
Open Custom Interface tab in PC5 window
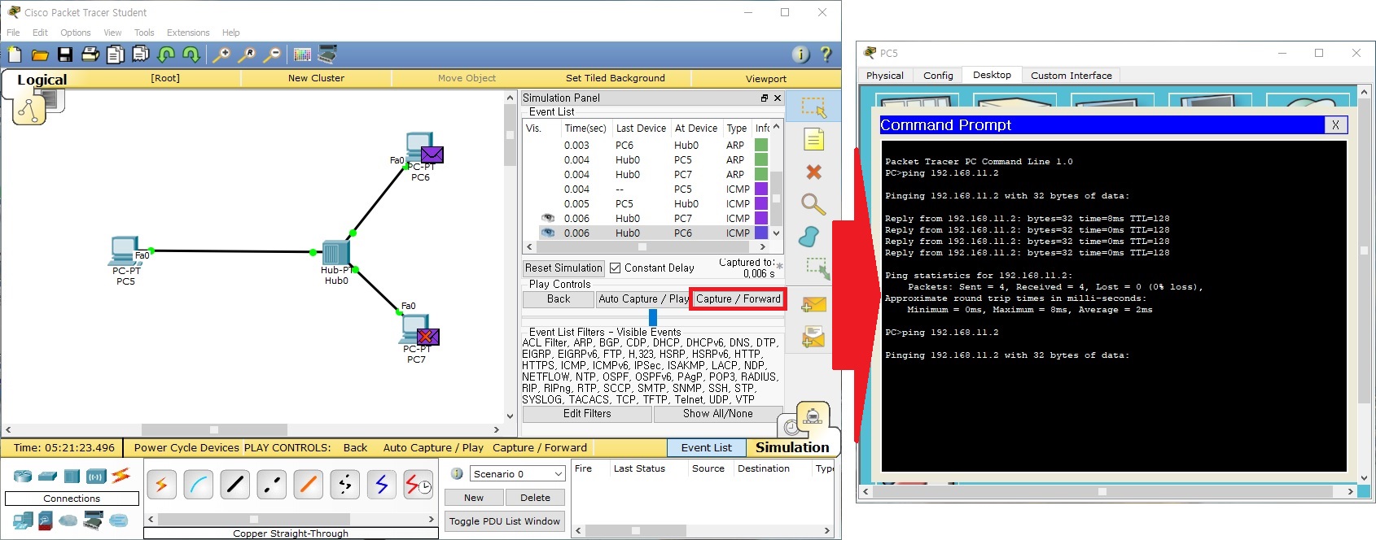click(1071, 75)
